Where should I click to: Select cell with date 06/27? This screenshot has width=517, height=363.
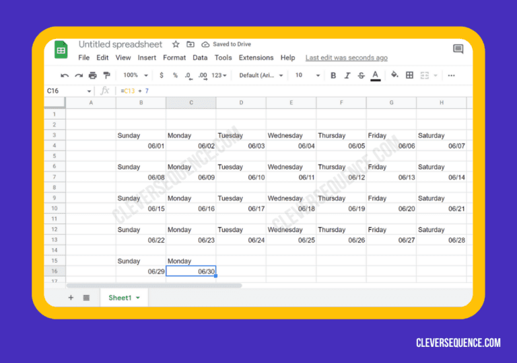point(391,240)
